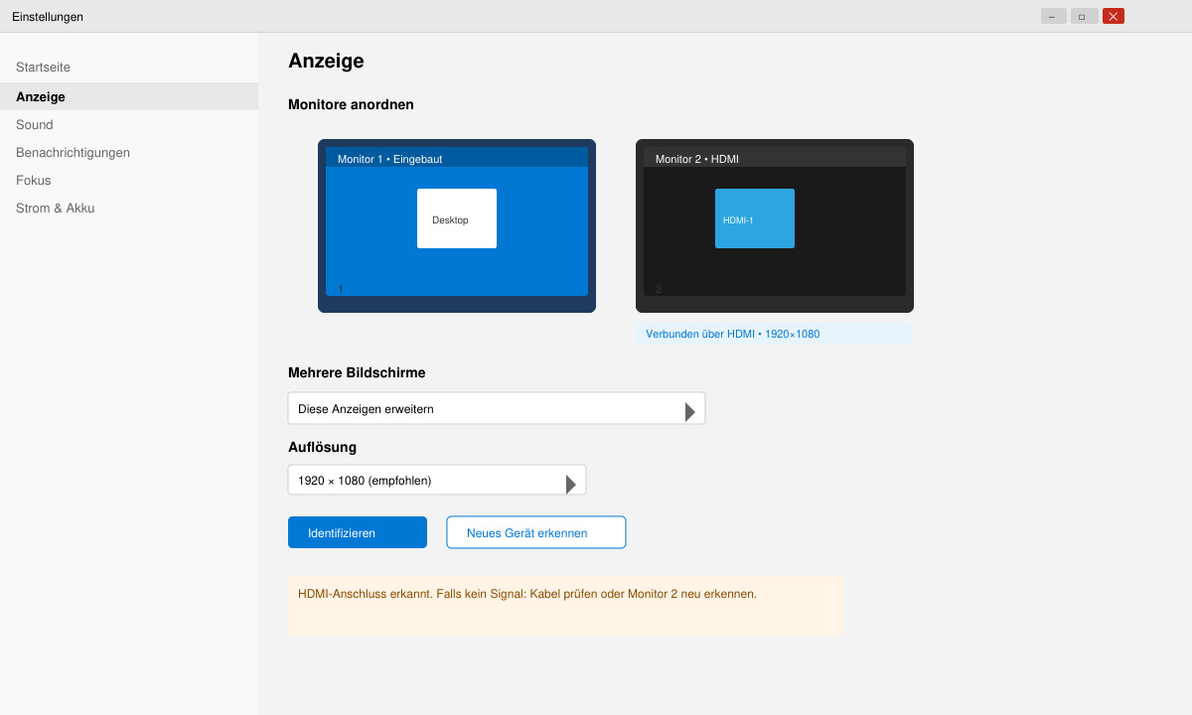Click the 'Monitor 2 • HDMI' title bar
Screen dimensions: 1192x715
pyautogui.click(x=775, y=157)
